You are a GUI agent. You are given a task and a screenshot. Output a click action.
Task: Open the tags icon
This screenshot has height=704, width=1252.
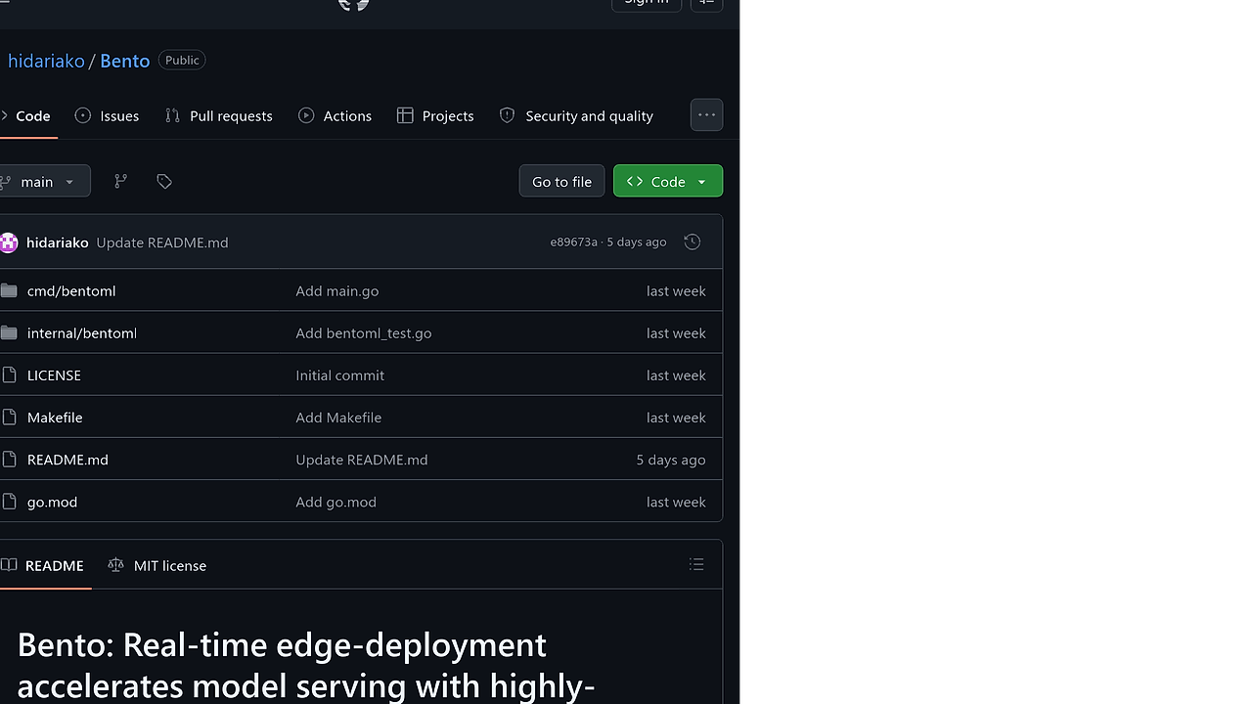(164, 181)
